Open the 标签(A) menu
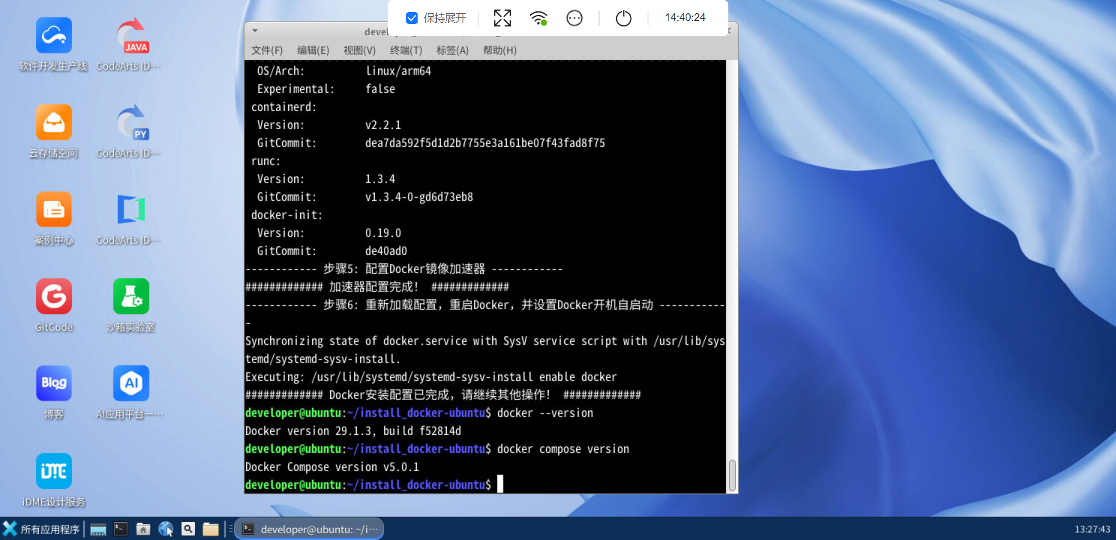 (452, 50)
